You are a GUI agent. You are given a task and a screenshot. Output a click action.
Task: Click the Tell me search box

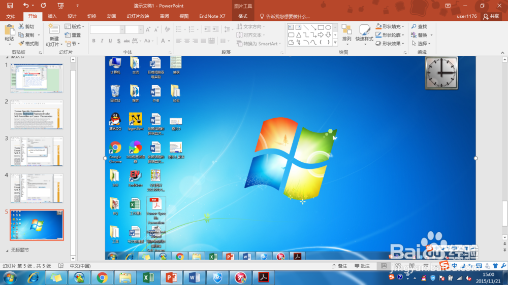pos(285,16)
